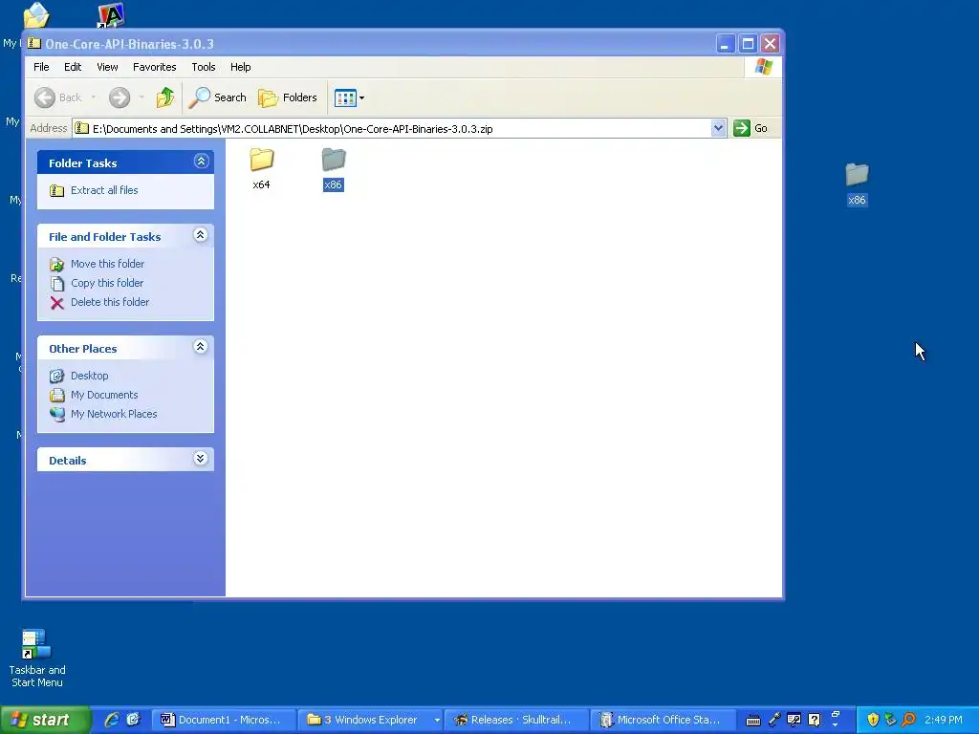This screenshot has height=734, width=979.
Task: Click the Taskbar and Start Menu shortcut
Action: point(37,658)
